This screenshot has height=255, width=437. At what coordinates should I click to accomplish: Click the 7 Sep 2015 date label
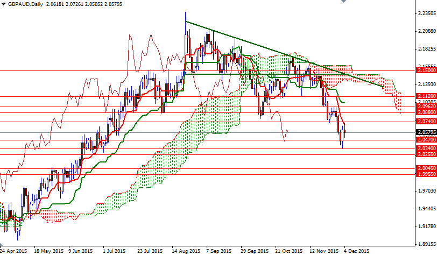219,251
